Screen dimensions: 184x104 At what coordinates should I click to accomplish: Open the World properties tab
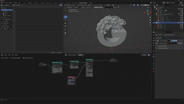pyautogui.click(x=154, y=48)
